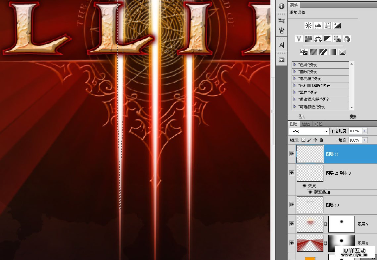Expand the "色阶"预设 presets list
377x260 pixels.
point(295,65)
